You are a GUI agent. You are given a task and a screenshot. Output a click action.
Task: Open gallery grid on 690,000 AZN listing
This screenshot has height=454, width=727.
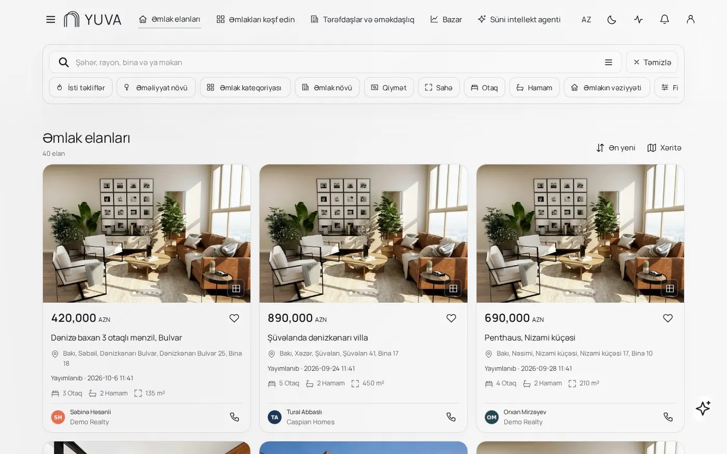669,288
